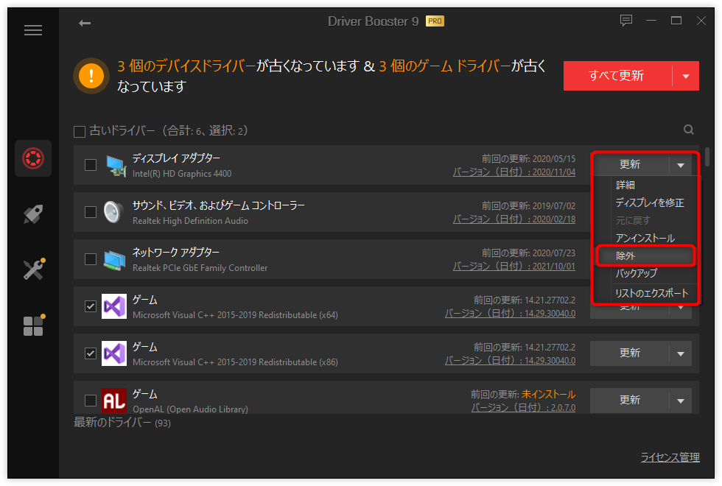This screenshot has width=722, height=486.
Task: Uncheck the Visual C++ (x86) checkbox
Action: [x=91, y=353]
